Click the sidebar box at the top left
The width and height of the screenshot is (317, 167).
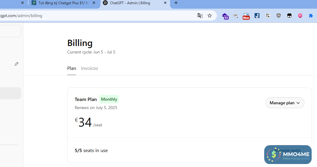[10, 31]
